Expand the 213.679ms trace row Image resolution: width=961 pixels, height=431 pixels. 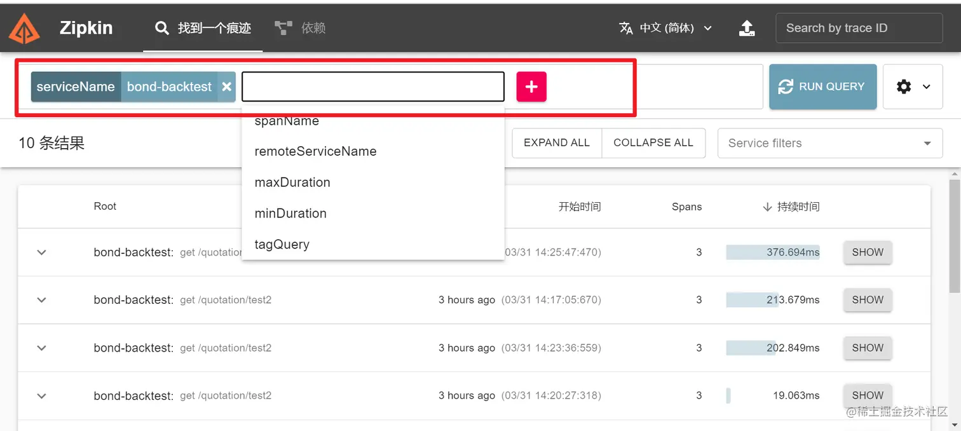click(42, 300)
